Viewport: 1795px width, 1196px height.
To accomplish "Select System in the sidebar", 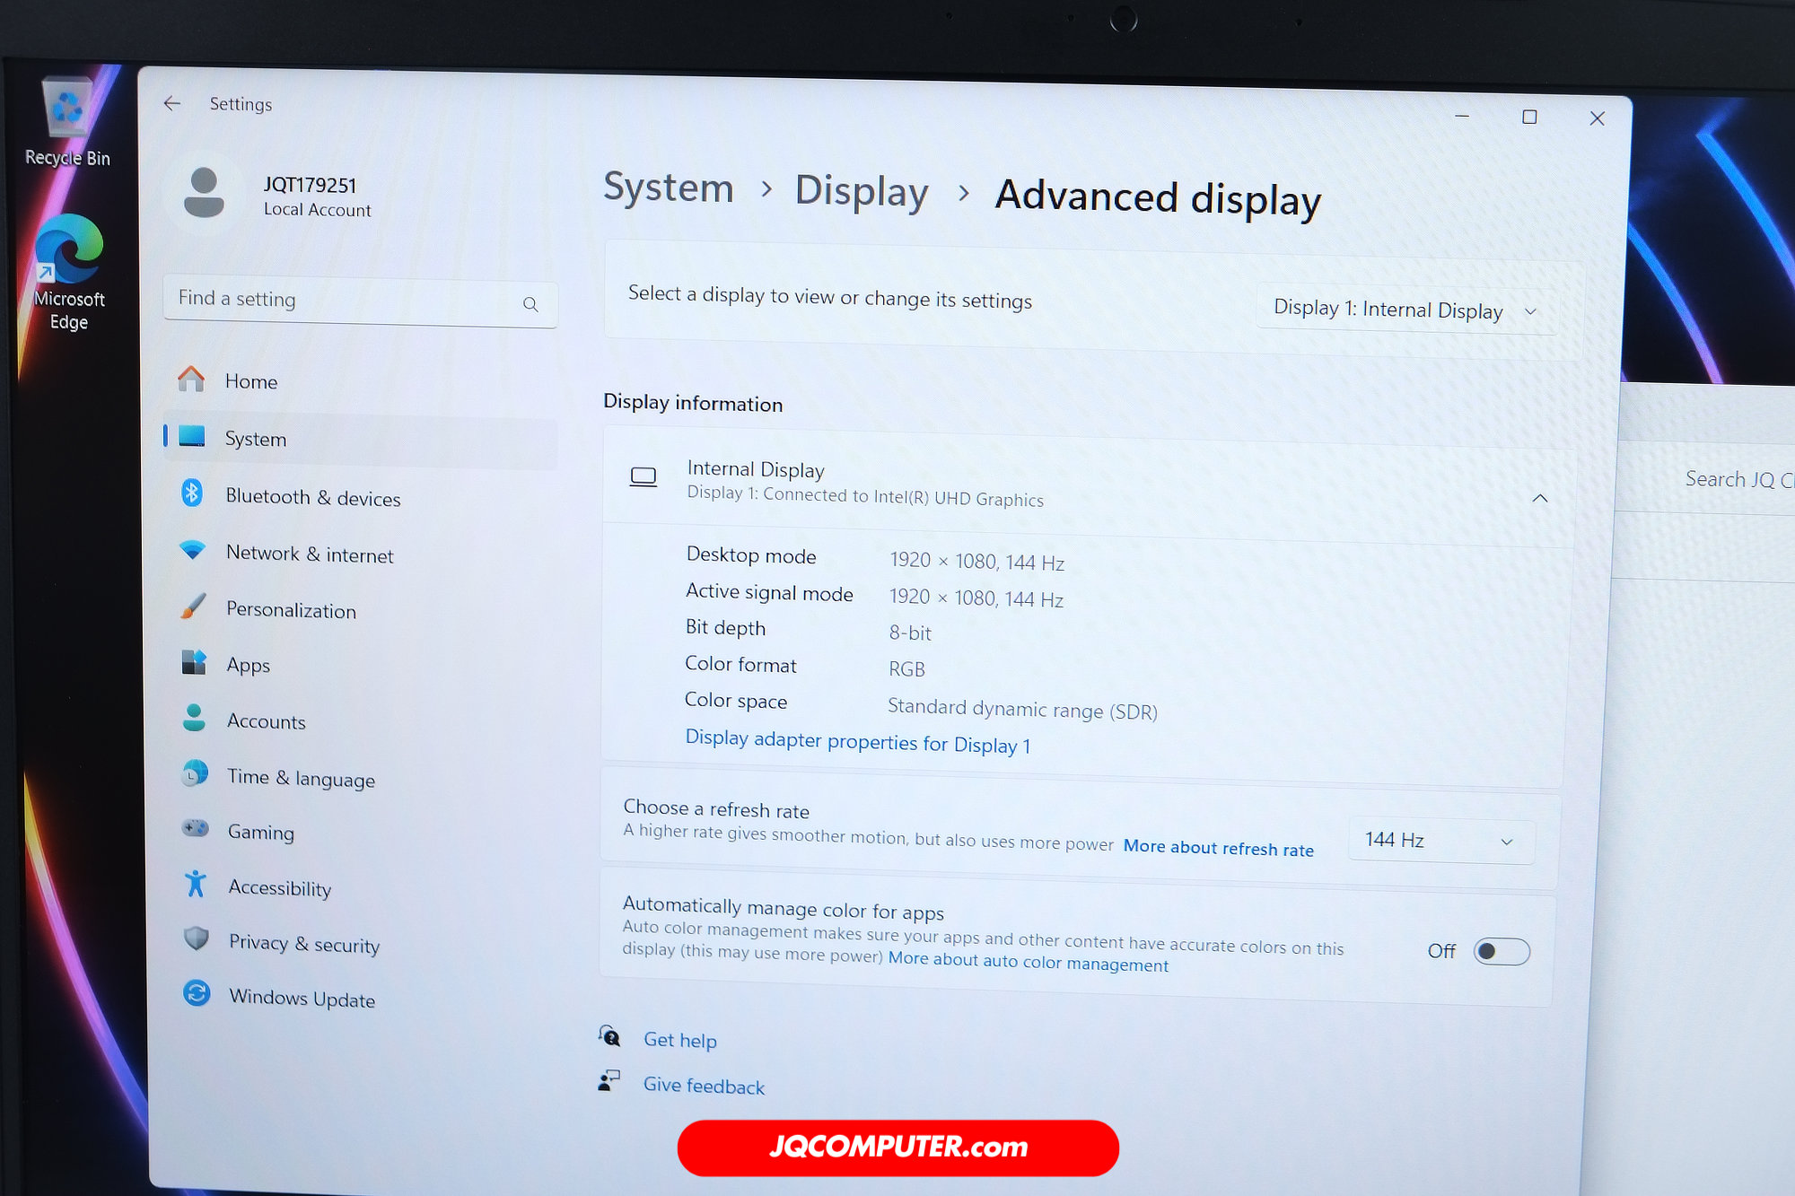I will point(360,440).
